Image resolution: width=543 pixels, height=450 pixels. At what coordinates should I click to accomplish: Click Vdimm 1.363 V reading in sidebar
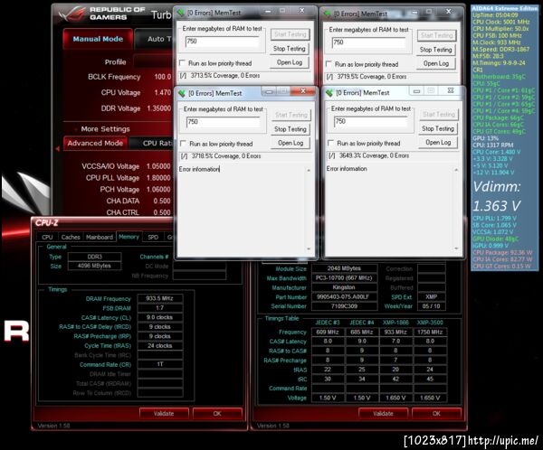click(497, 196)
